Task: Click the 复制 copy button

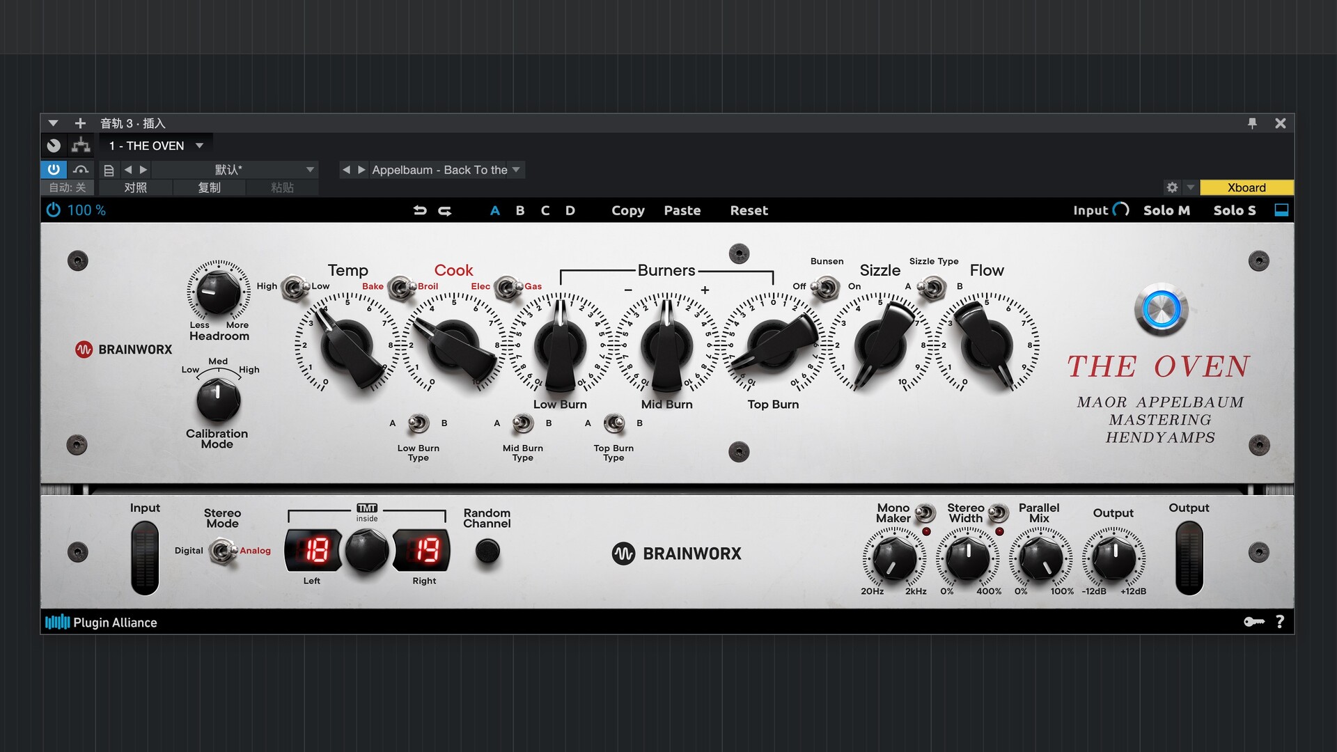Action: (209, 187)
